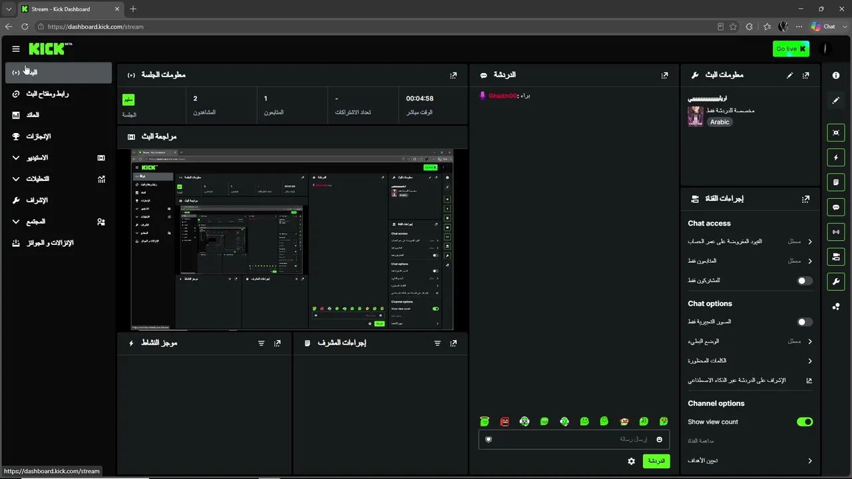Toggle mod actions document icon in right rail

coord(836,182)
